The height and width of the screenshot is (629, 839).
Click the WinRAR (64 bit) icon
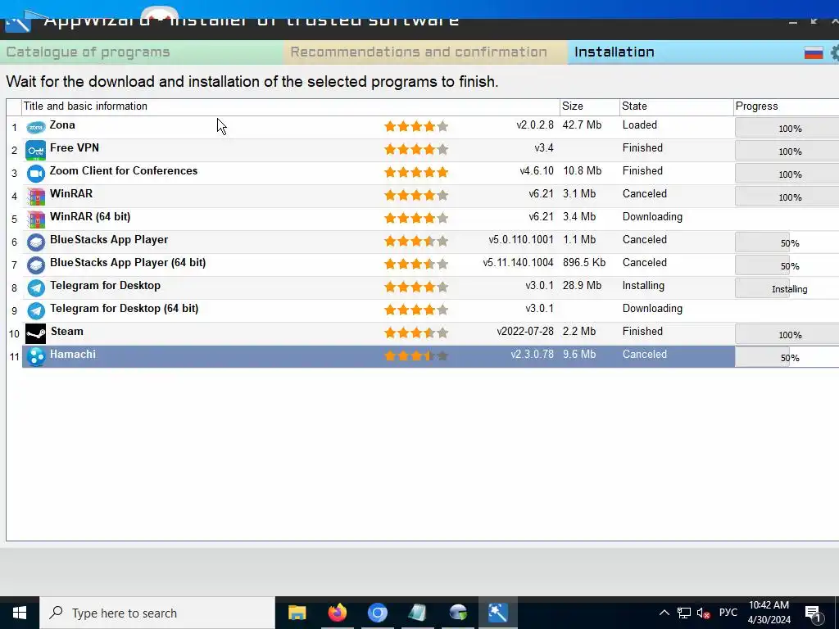point(36,219)
